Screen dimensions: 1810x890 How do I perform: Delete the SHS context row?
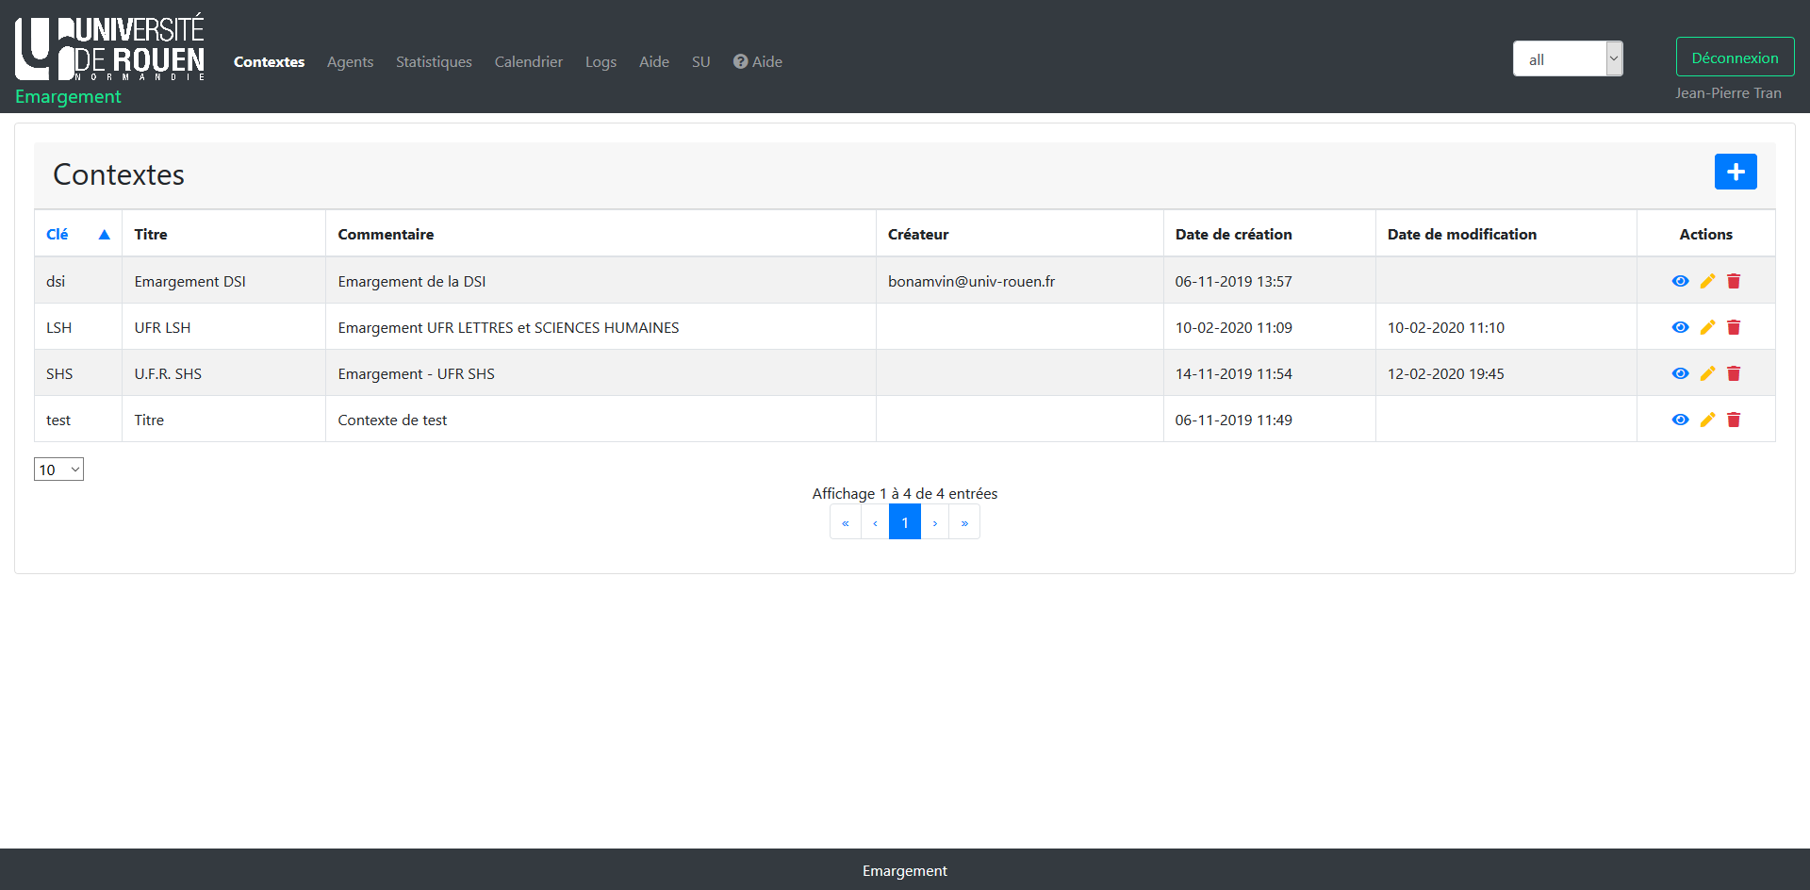tap(1734, 373)
